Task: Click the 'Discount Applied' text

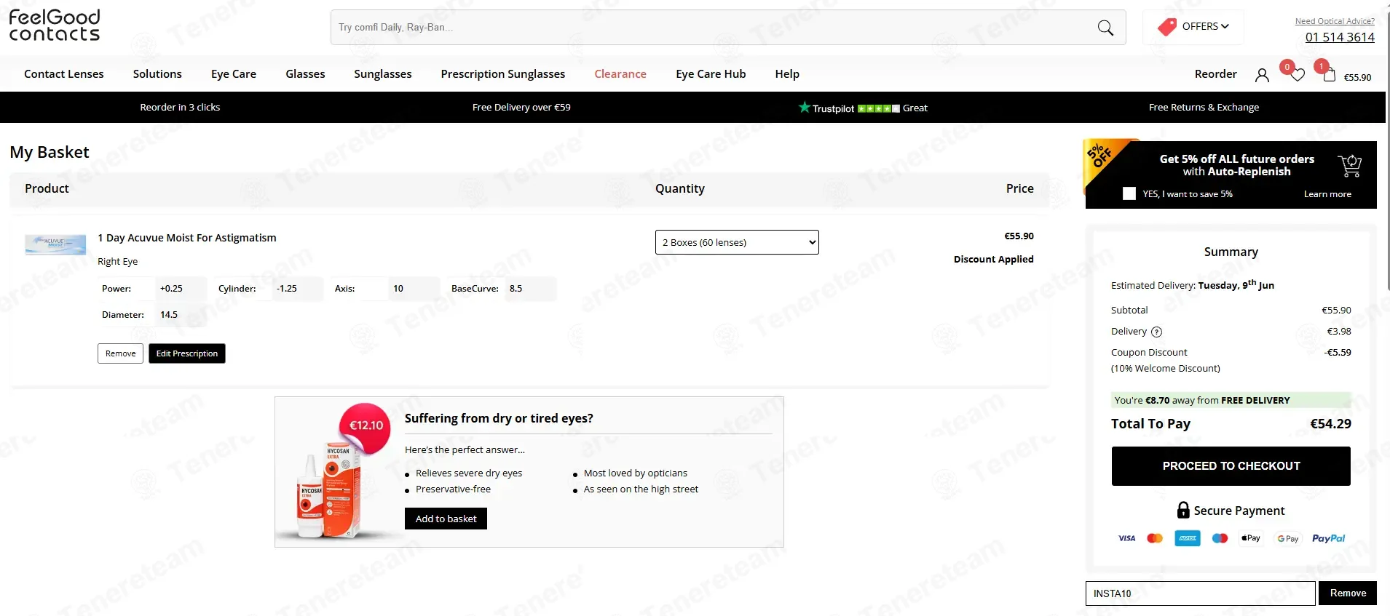Action: point(993,259)
